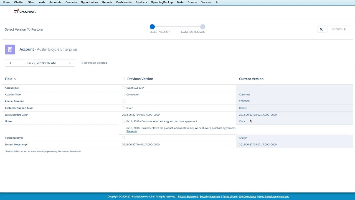
Task: Open the Devices tab
Action: [206, 2]
